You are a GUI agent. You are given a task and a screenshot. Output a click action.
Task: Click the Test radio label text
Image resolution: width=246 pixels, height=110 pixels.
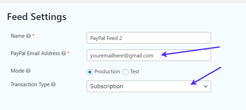click(x=135, y=72)
